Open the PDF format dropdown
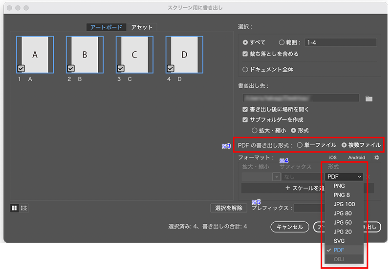This screenshot has height=272, width=391. coord(344,176)
